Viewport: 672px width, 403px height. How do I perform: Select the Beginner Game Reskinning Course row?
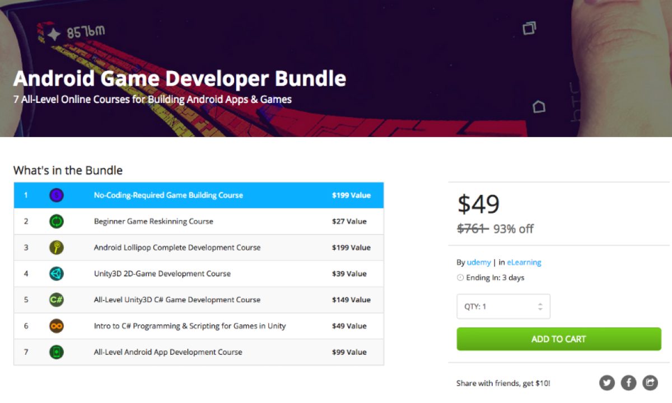pos(153,222)
